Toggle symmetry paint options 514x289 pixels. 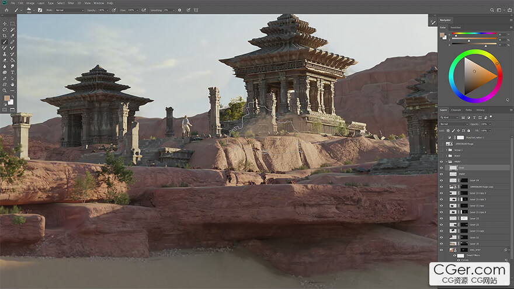coord(196,10)
